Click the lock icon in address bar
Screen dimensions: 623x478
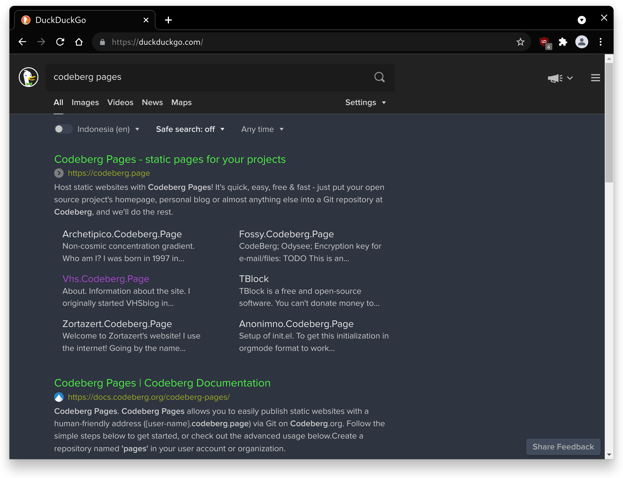click(x=102, y=42)
